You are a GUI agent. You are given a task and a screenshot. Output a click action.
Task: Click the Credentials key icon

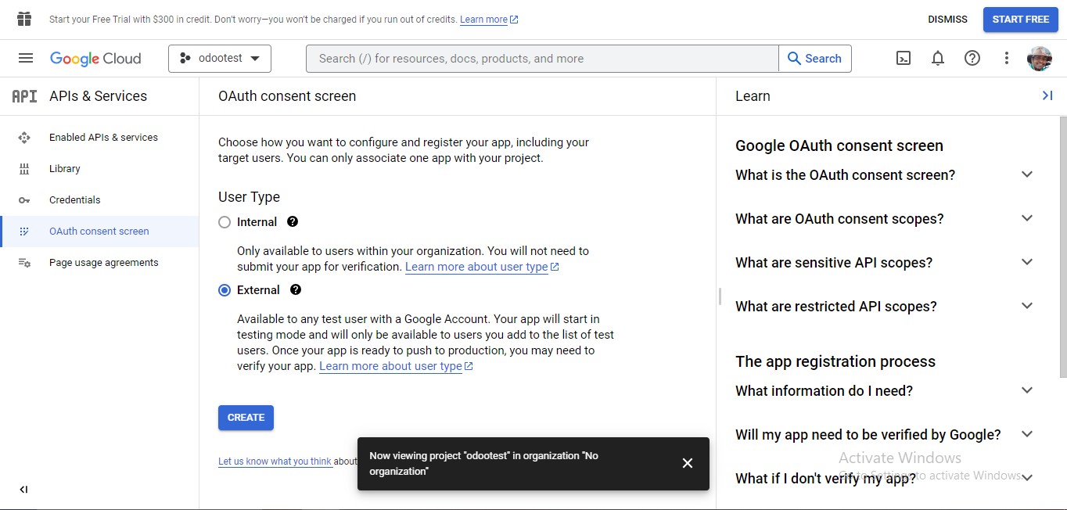point(24,200)
